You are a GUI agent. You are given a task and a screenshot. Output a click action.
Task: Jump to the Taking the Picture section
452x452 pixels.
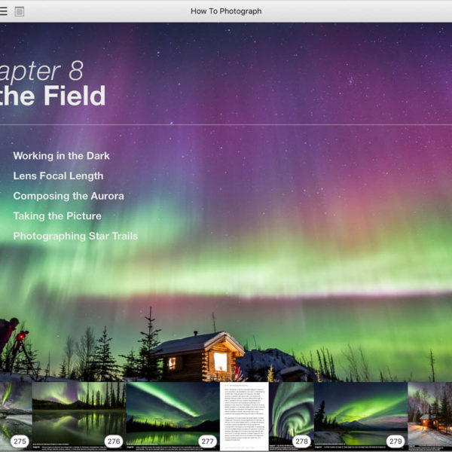(57, 216)
